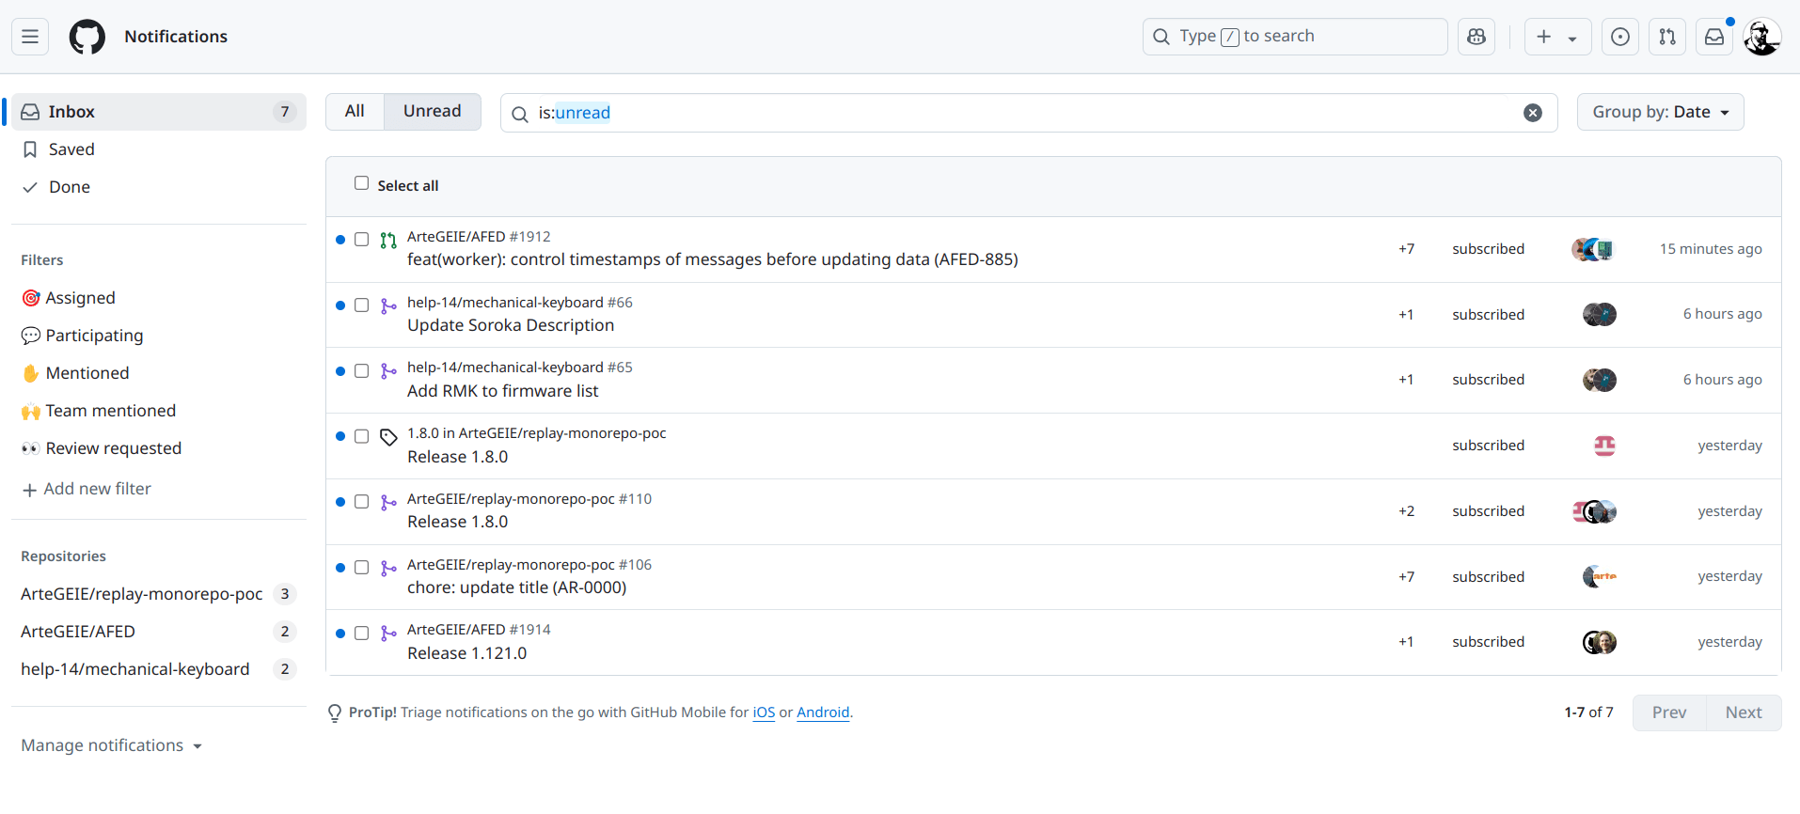Click the merge icon for AFED #1914

click(x=388, y=634)
